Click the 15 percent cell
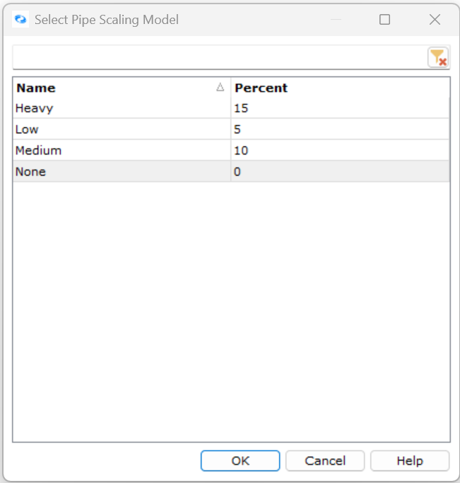This screenshot has height=483, width=460. coord(340,108)
